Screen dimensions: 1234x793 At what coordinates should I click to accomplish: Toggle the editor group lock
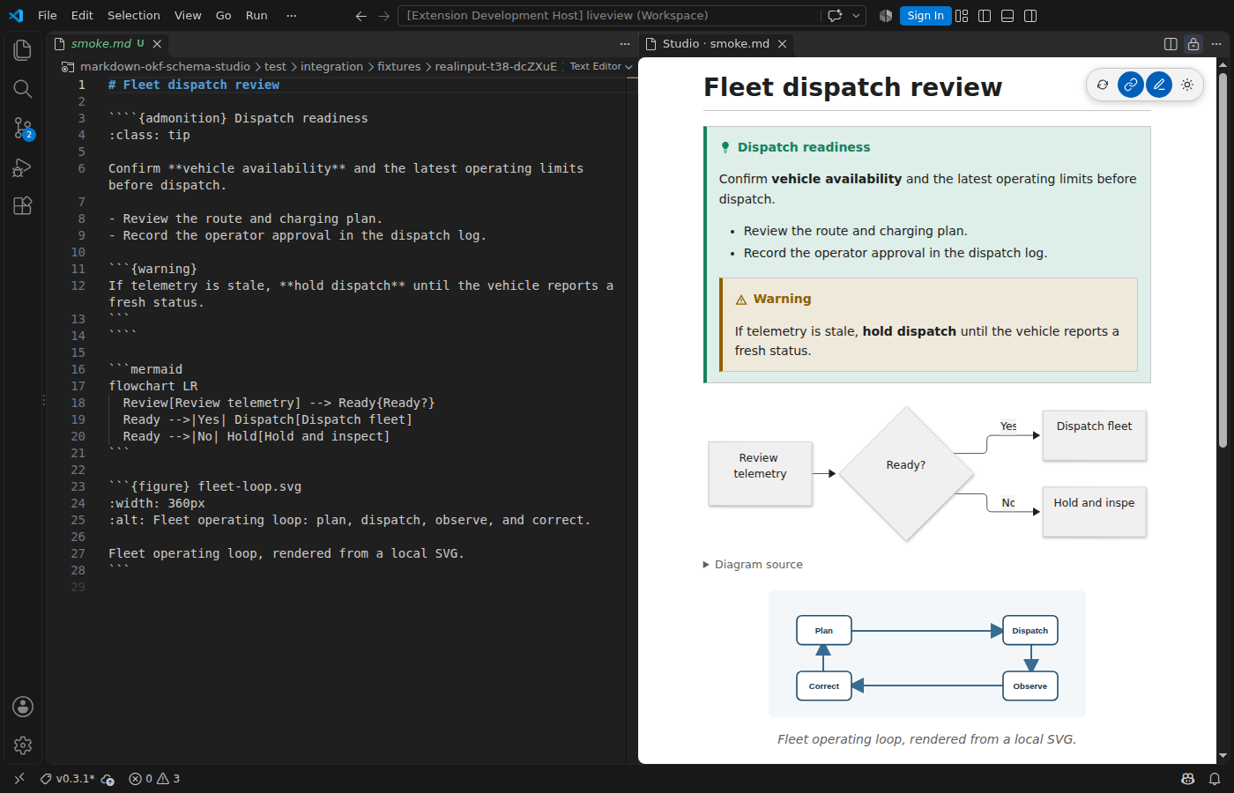coord(1193,44)
